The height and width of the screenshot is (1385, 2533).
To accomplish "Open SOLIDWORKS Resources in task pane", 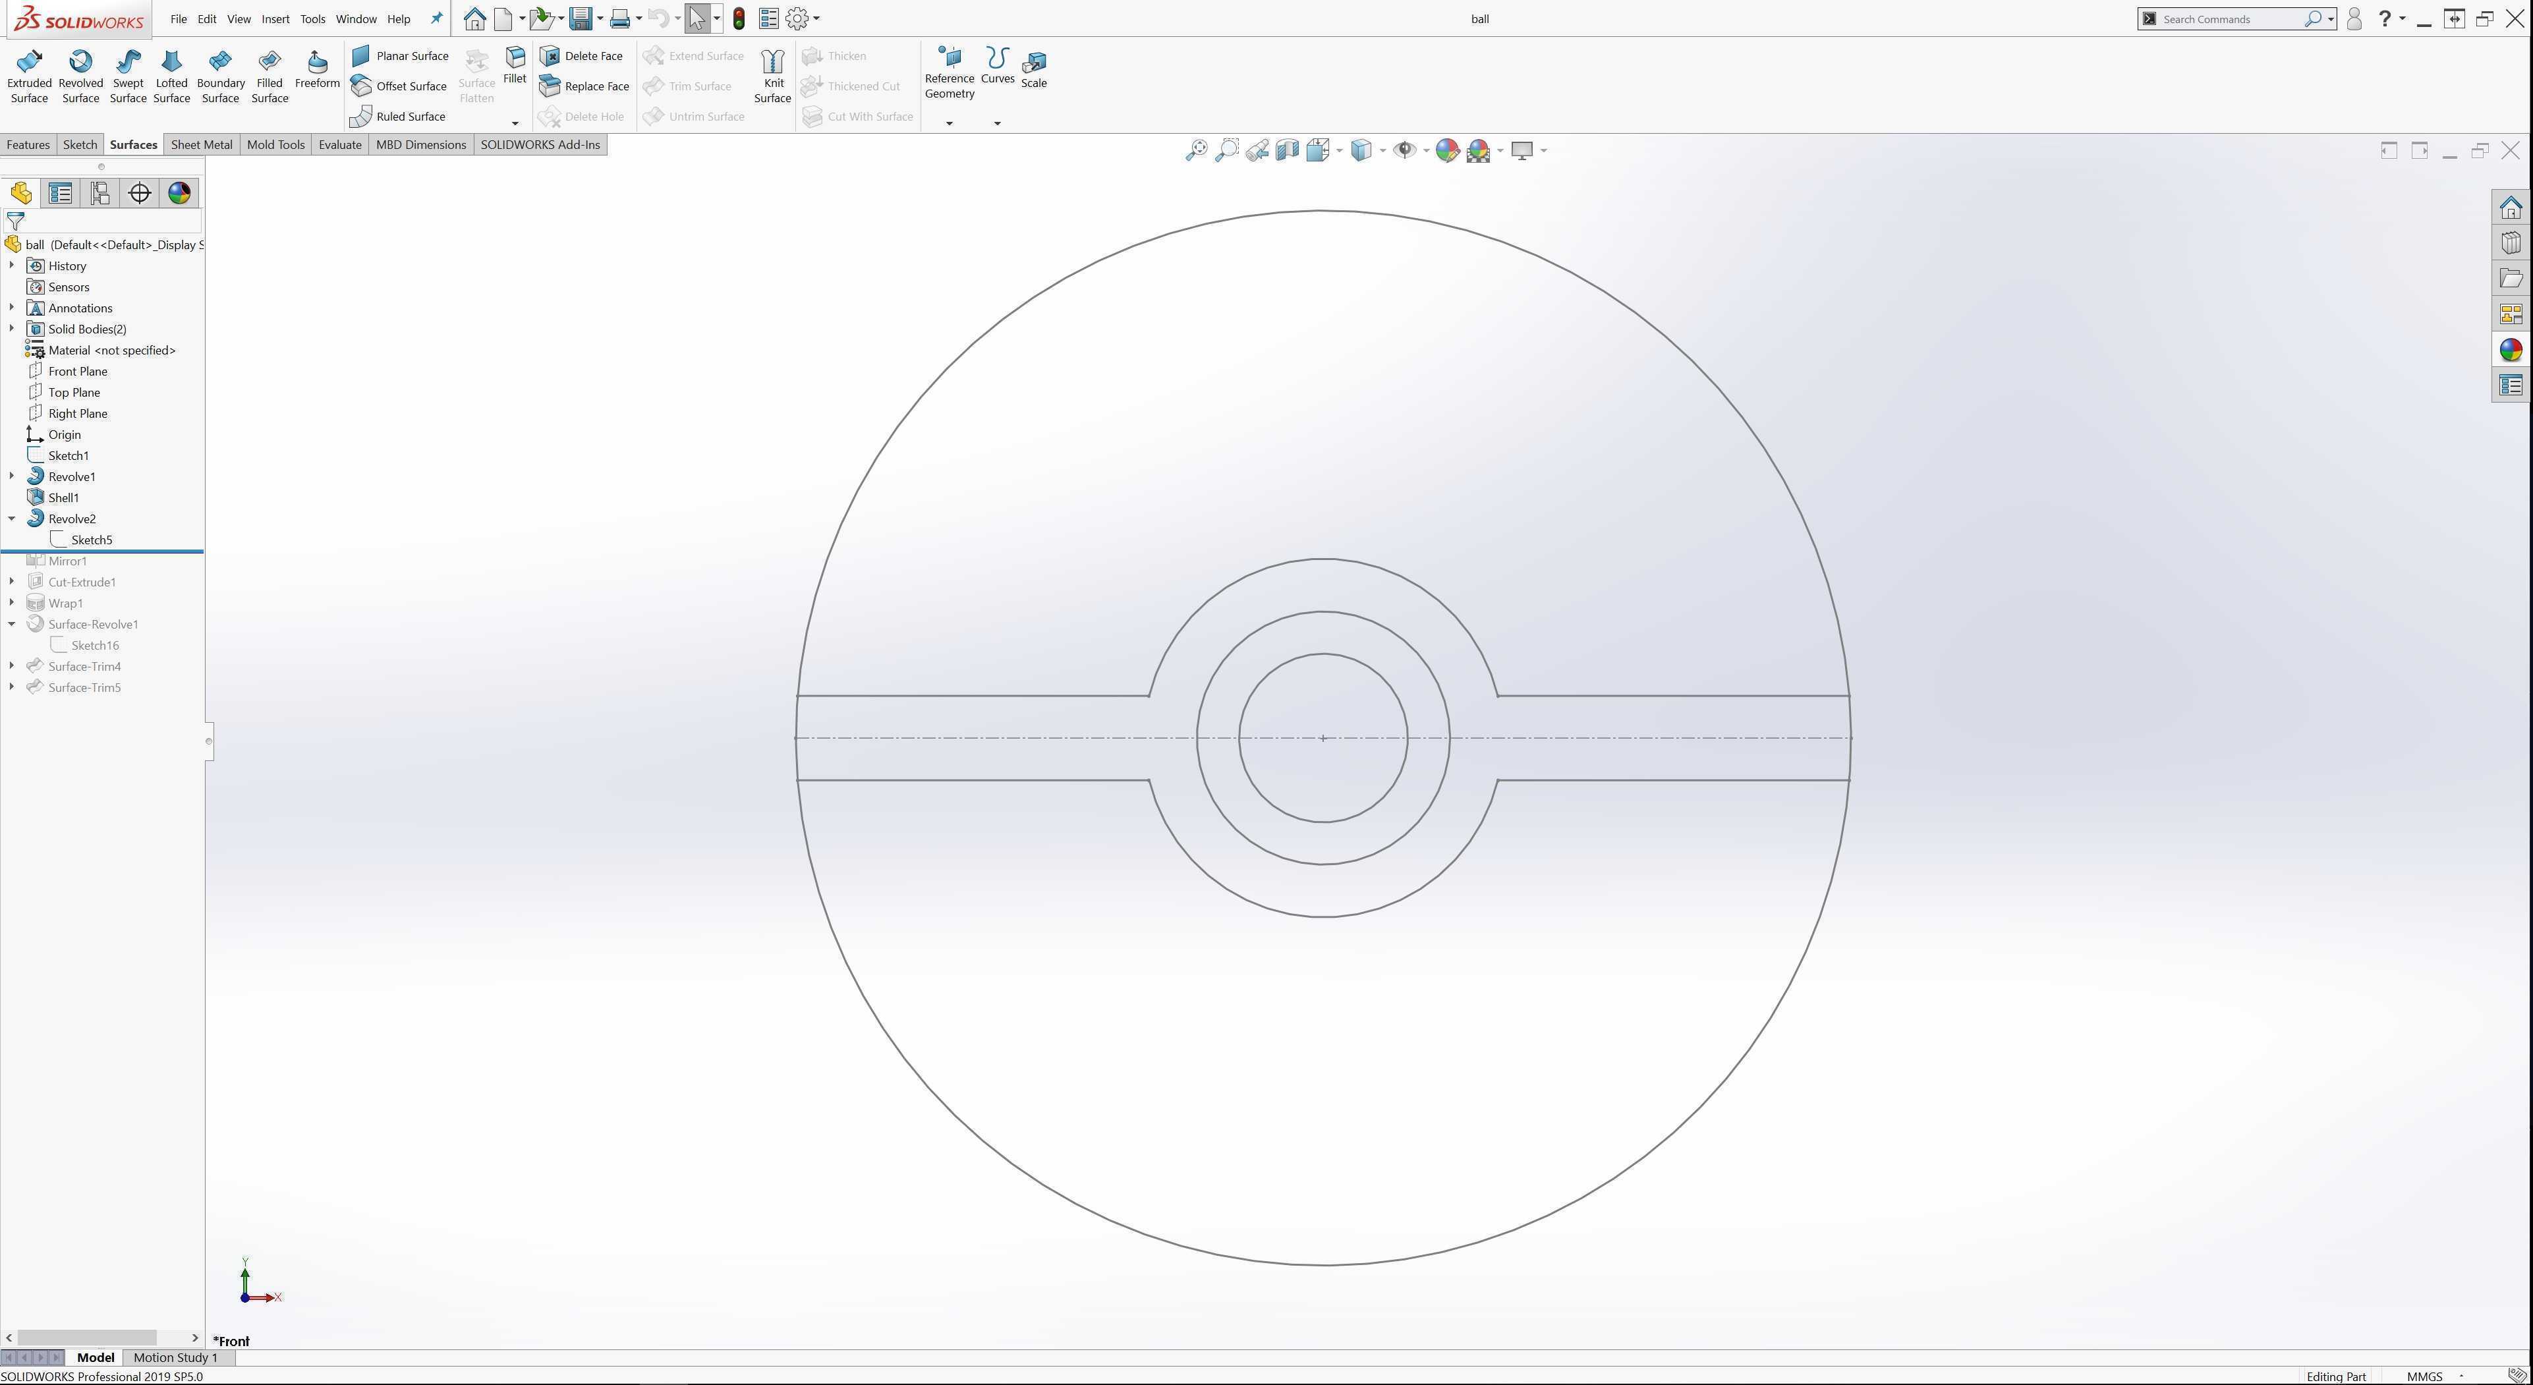I will coord(2511,208).
